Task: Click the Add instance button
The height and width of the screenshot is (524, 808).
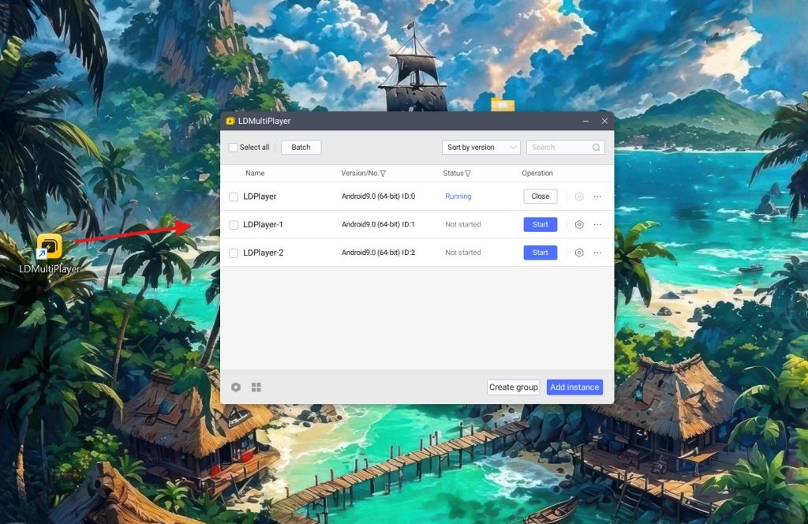Action: [574, 387]
